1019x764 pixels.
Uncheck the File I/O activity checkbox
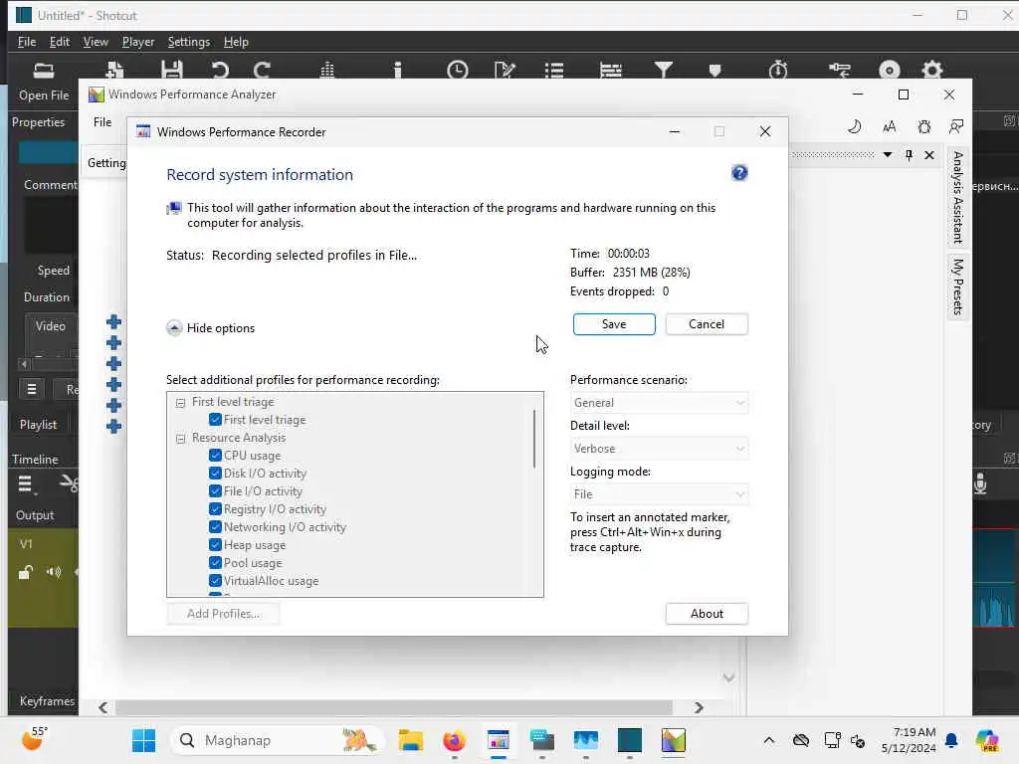coord(215,491)
